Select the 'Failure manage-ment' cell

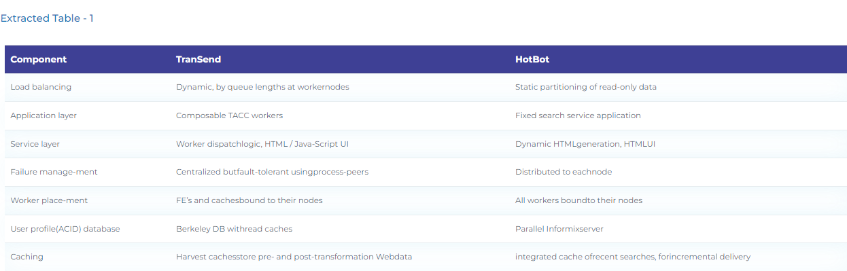[x=54, y=172]
